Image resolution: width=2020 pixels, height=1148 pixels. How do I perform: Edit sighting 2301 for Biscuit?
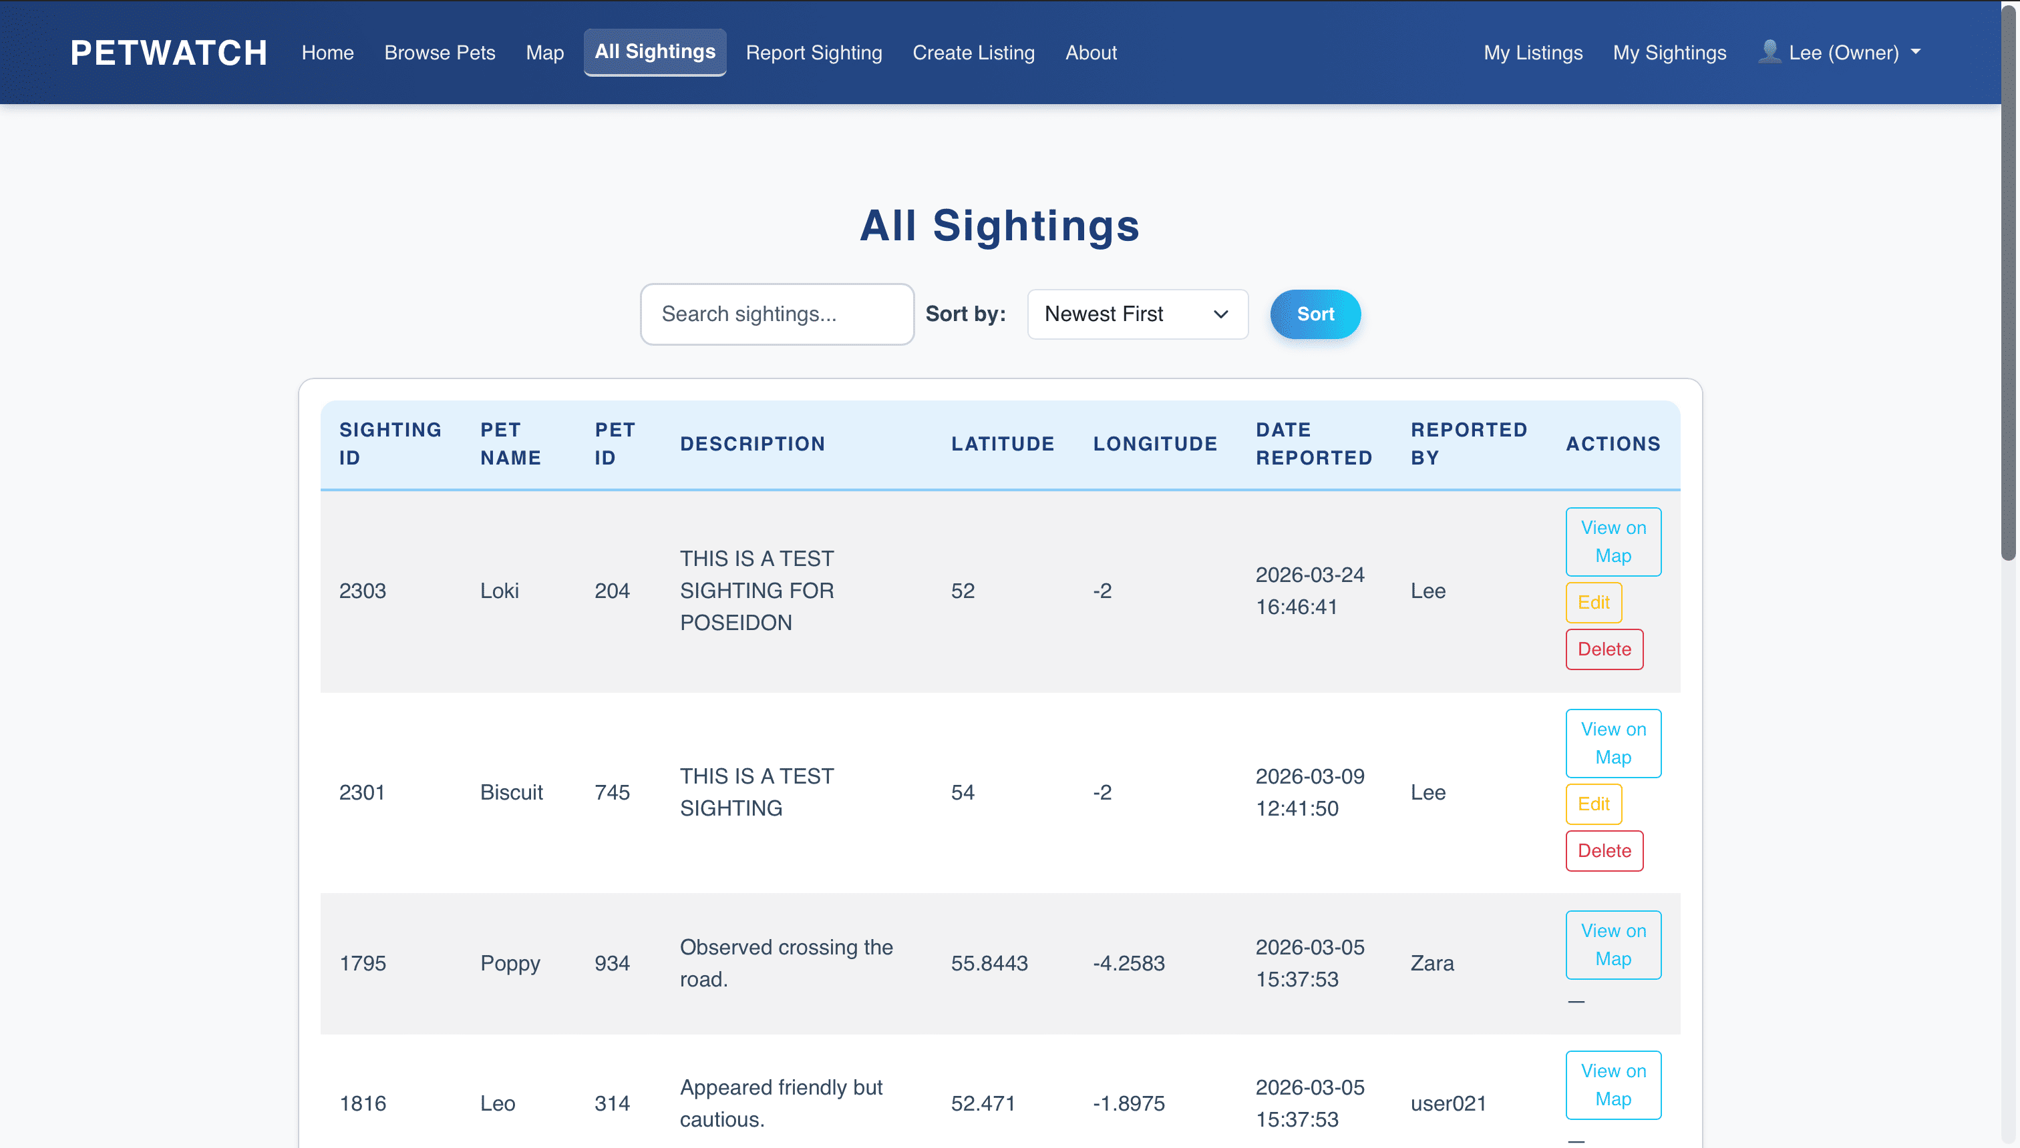click(1593, 804)
